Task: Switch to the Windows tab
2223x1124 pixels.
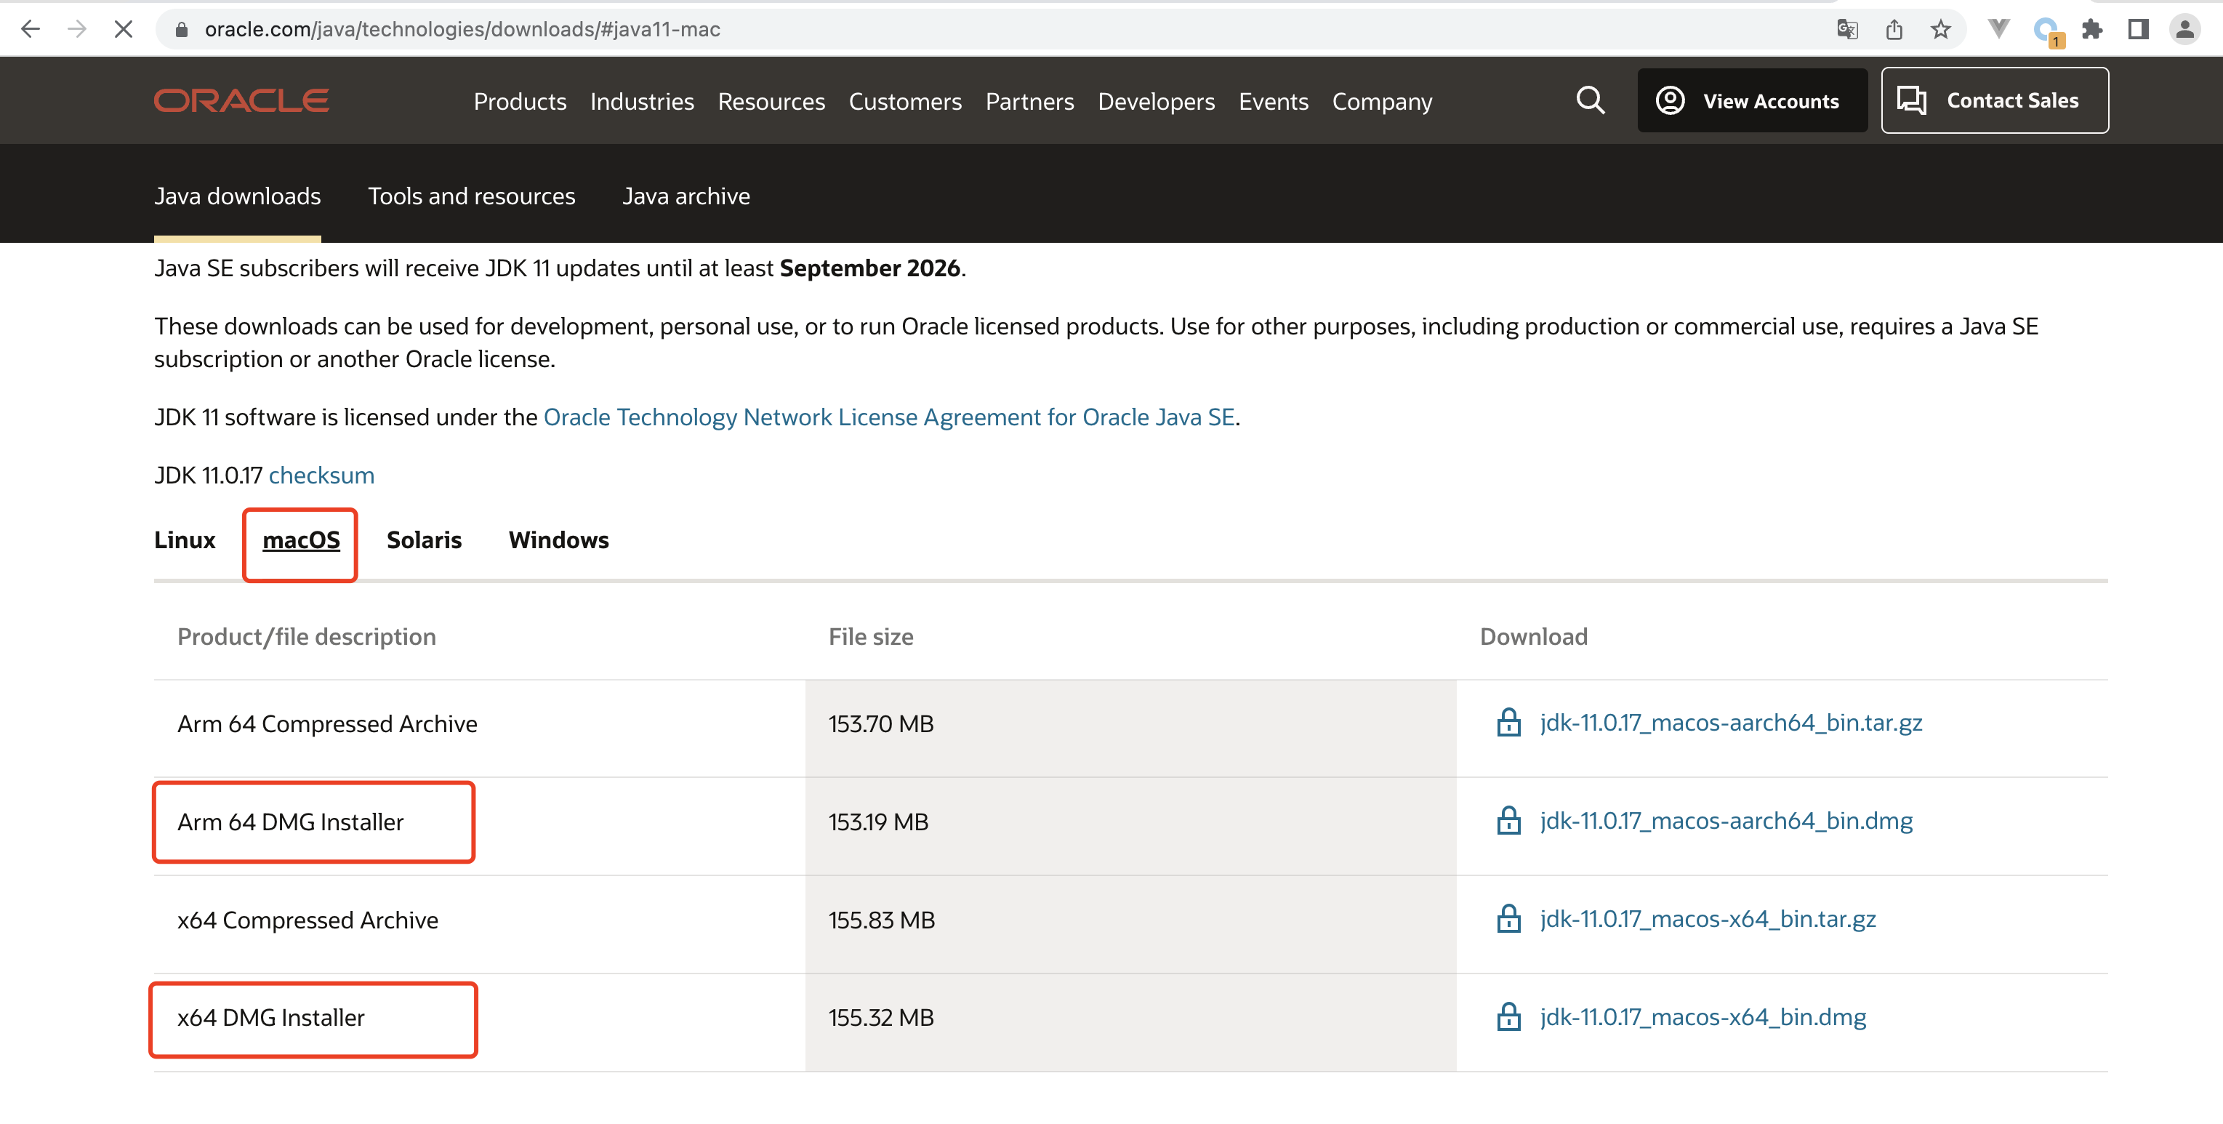Action: click(x=558, y=539)
